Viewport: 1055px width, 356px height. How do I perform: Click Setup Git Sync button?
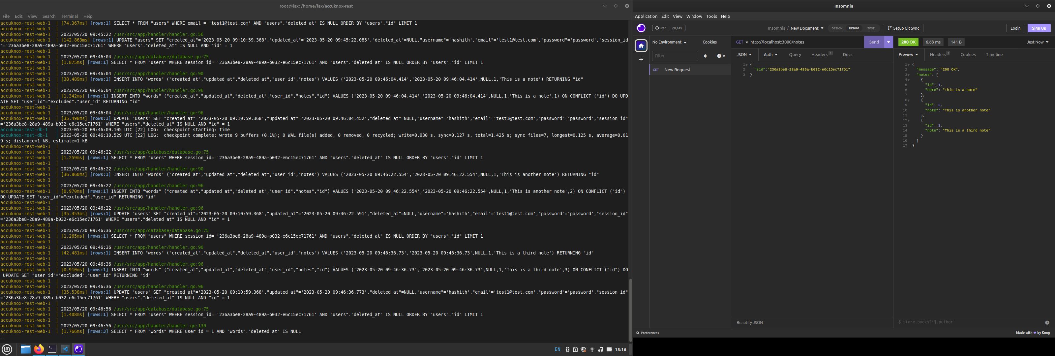click(903, 28)
